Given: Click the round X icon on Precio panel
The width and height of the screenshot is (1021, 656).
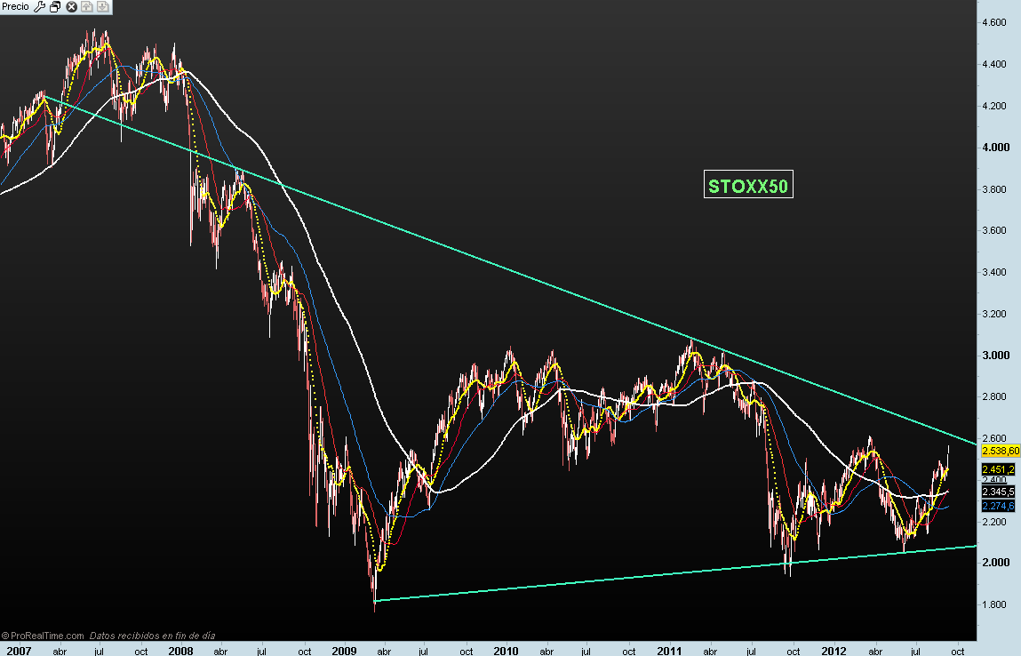Looking at the screenshot, I should click(72, 6).
